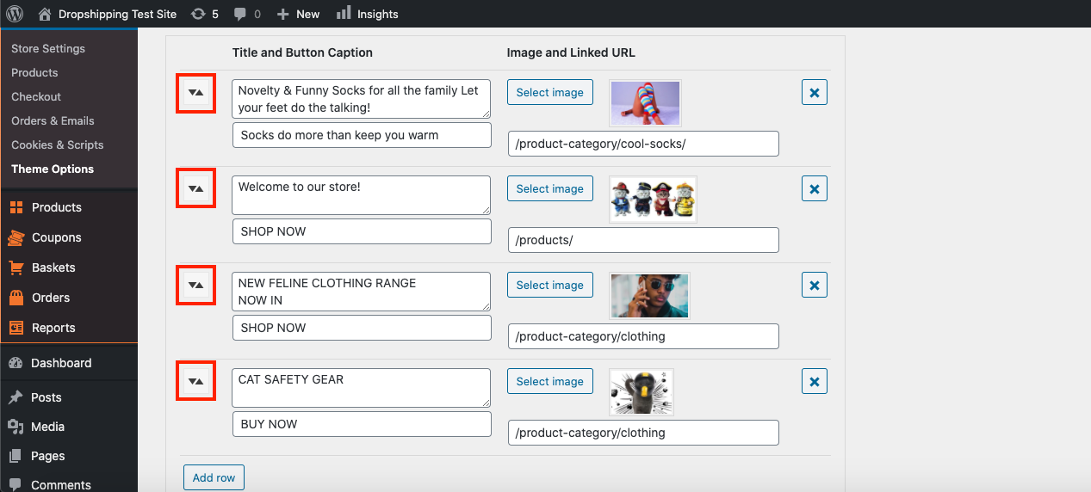Click the Image and Linked URL header
Image resolution: width=1091 pixels, height=492 pixels.
tap(571, 52)
